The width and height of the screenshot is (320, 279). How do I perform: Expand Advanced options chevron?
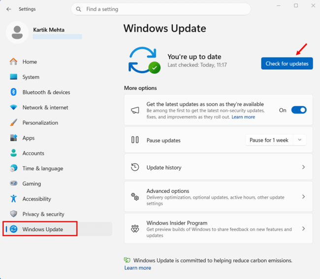(x=303, y=197)
